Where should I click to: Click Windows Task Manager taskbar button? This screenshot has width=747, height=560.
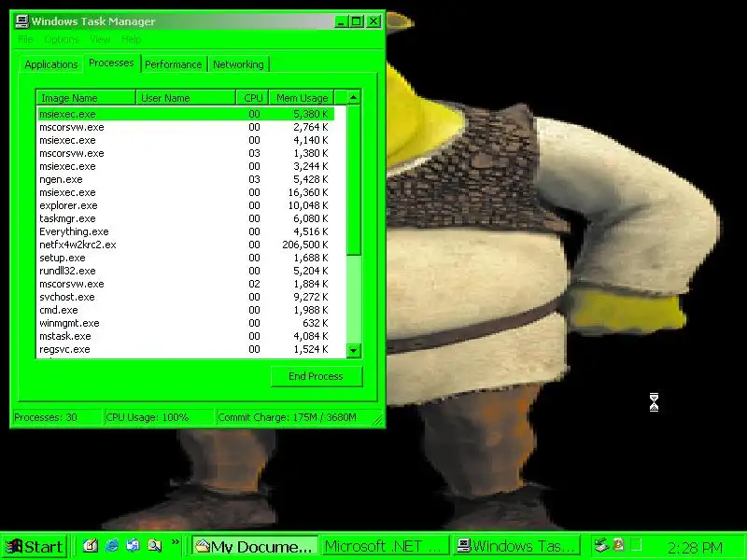[x=516, y=546]
